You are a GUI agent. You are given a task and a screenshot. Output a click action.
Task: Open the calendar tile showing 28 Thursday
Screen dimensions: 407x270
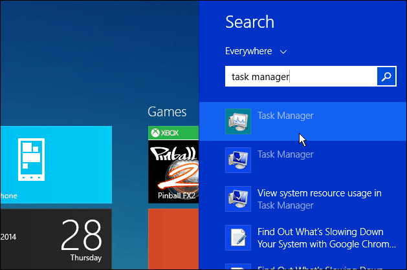click(56, 239)
